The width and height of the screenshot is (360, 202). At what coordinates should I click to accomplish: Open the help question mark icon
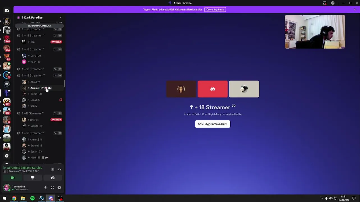click(333, 3)
